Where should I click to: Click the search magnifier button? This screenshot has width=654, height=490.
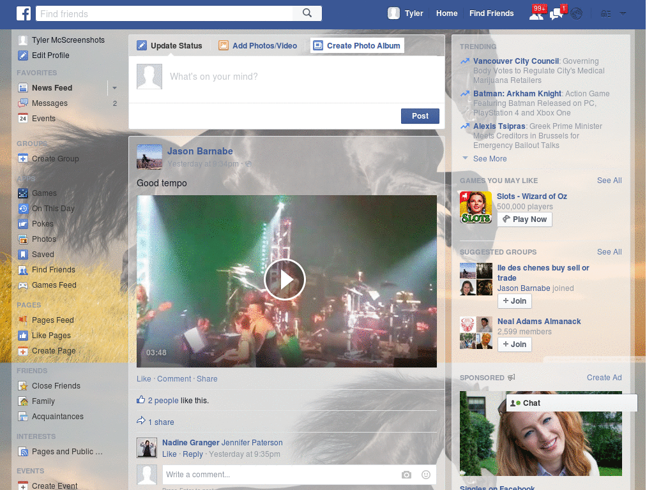pyautogui.click(x=307, y=13)
